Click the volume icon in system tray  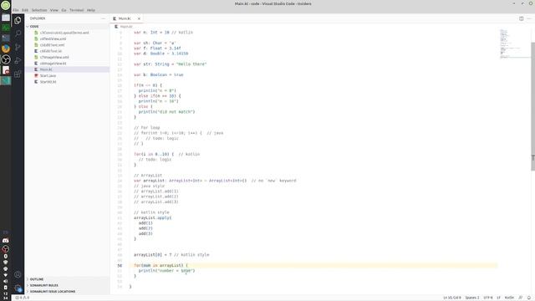6,281
